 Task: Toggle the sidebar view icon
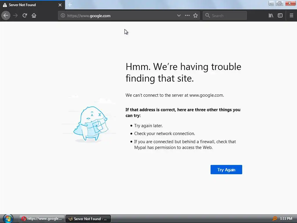280,16
